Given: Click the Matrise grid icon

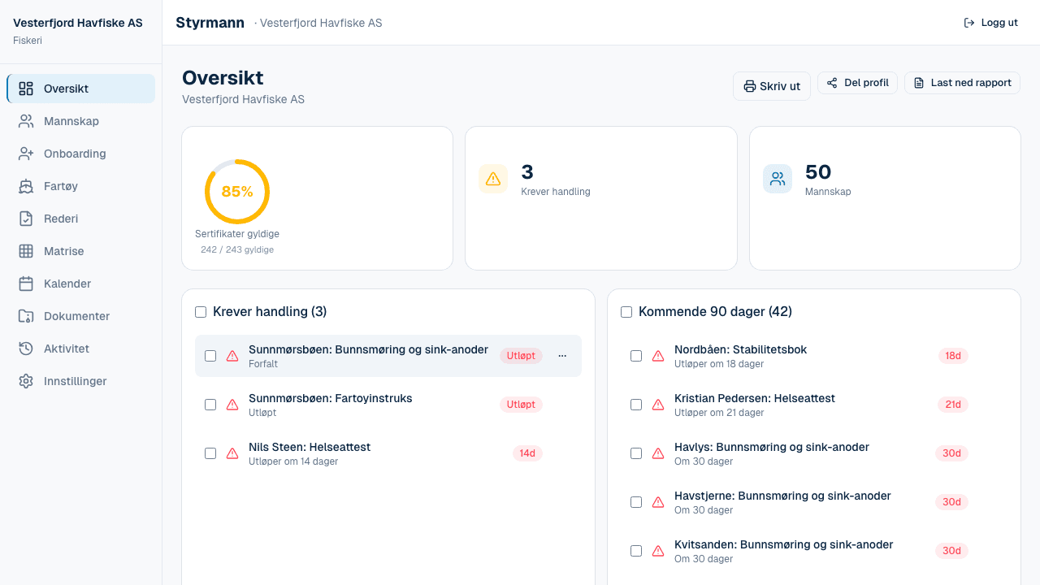Looking at the screenshot, I should click(26, 251).
